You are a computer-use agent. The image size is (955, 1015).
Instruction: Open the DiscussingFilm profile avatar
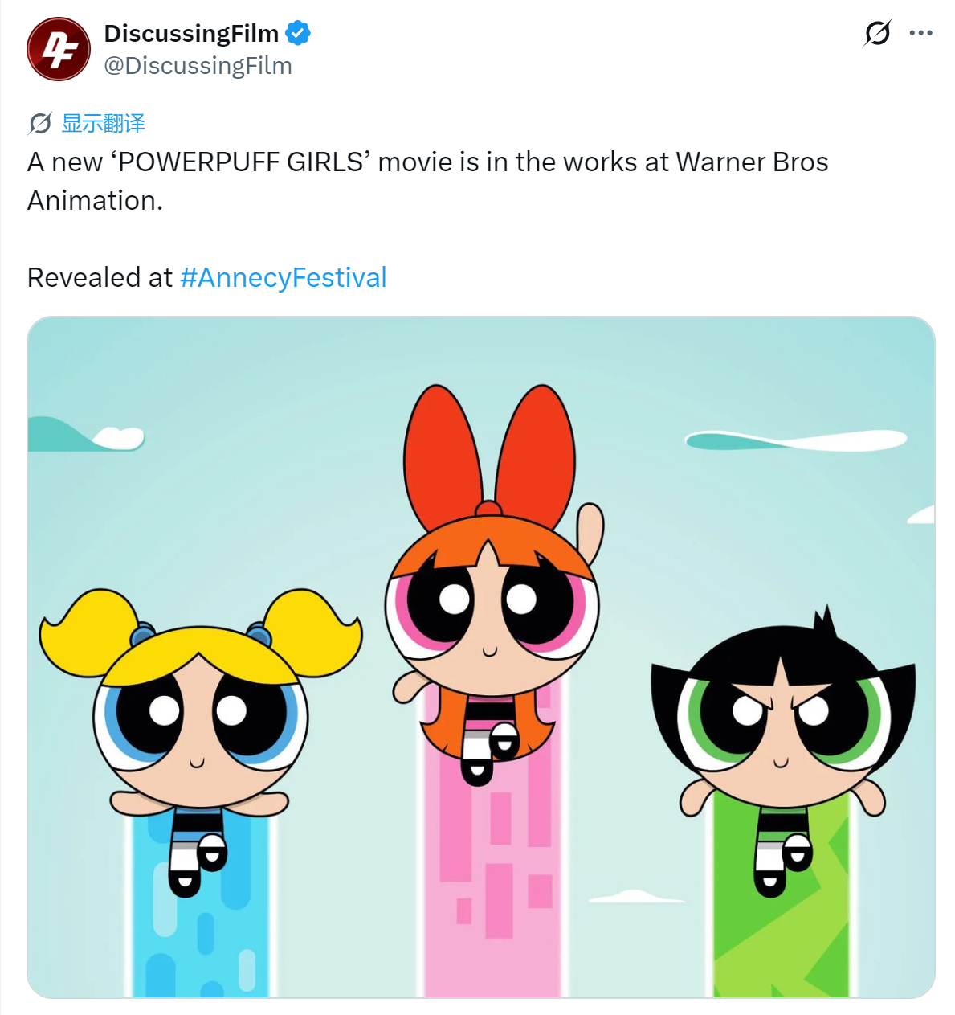(59, 49)
